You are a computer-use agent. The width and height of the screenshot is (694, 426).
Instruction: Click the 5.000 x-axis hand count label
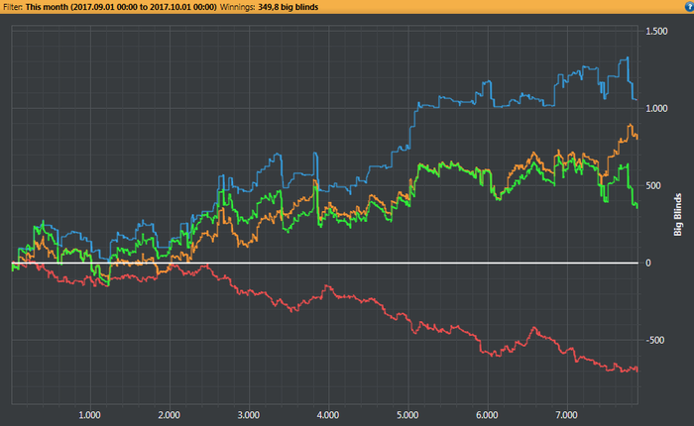pos(407,415)
